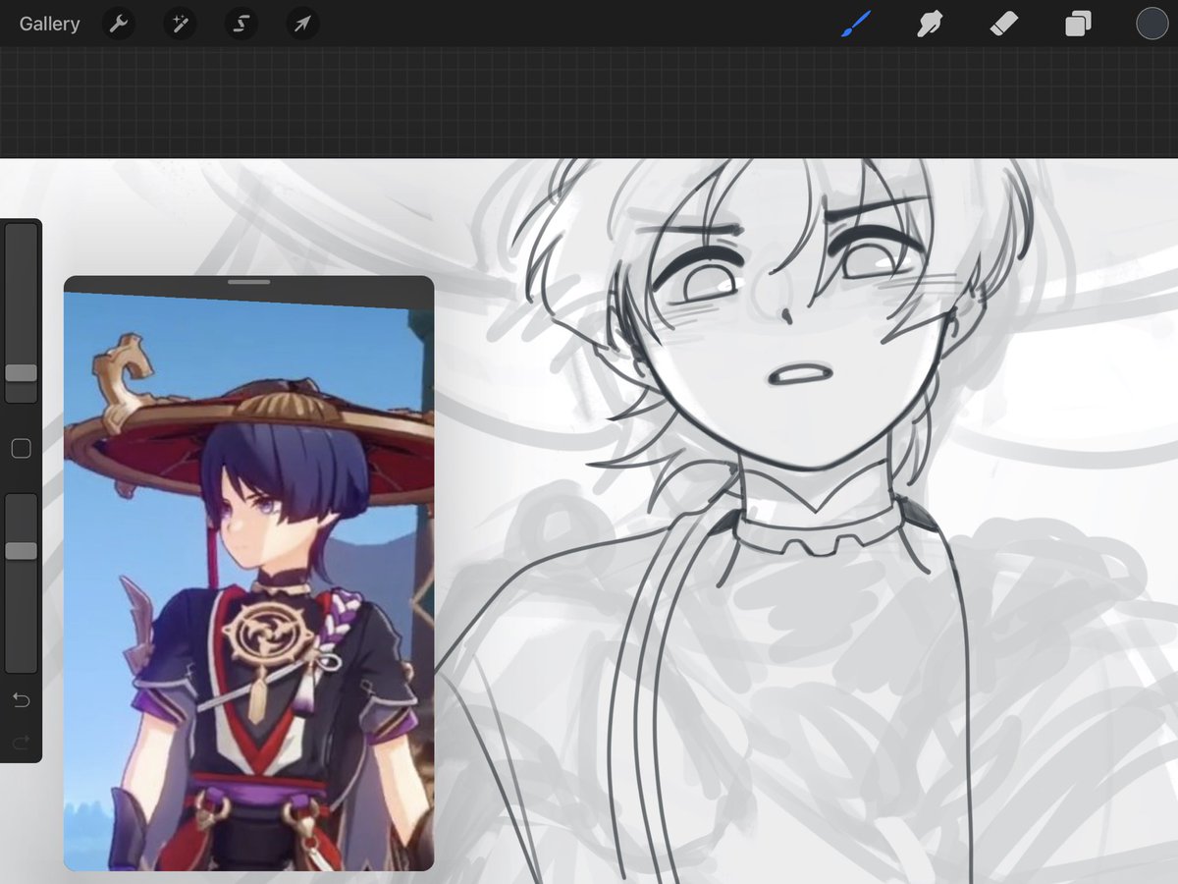Tap the reference window top grab handle
The height and width of the screenshot is (884, 1178).
tap(248, 282)
